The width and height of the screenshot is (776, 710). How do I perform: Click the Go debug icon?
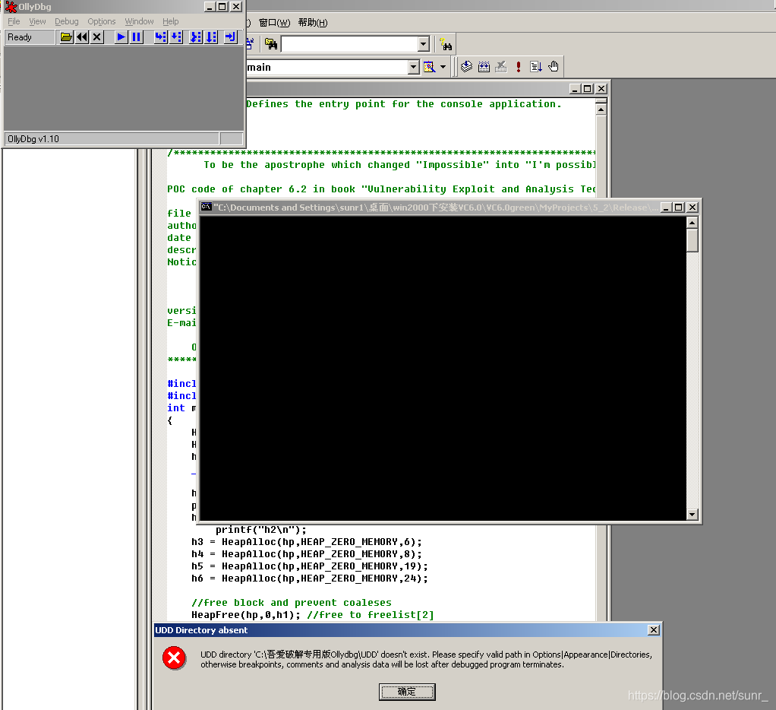point(535,66)
